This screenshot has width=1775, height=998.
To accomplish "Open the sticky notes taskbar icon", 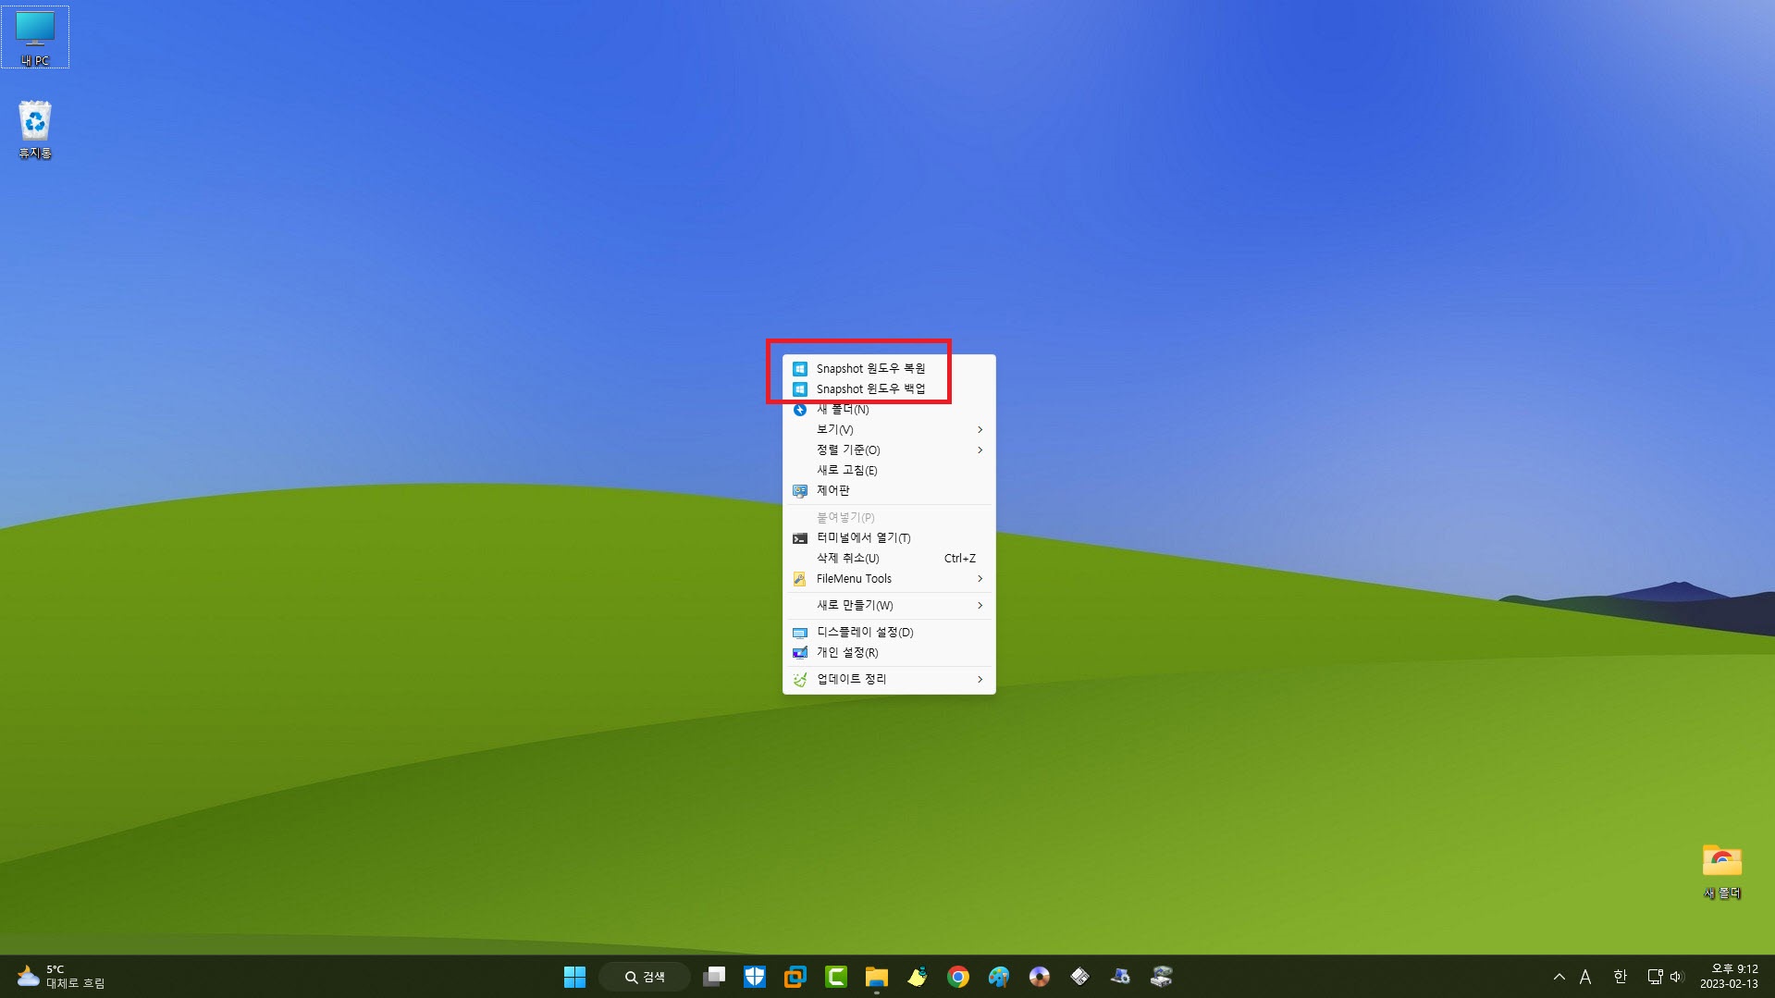I will (918, 977).
